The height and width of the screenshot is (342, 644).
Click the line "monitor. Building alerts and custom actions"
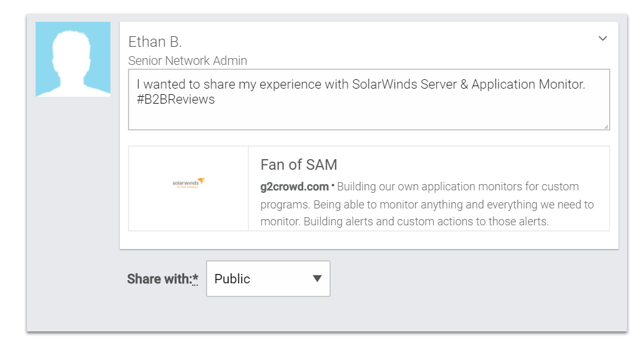[x=404, y=222]
